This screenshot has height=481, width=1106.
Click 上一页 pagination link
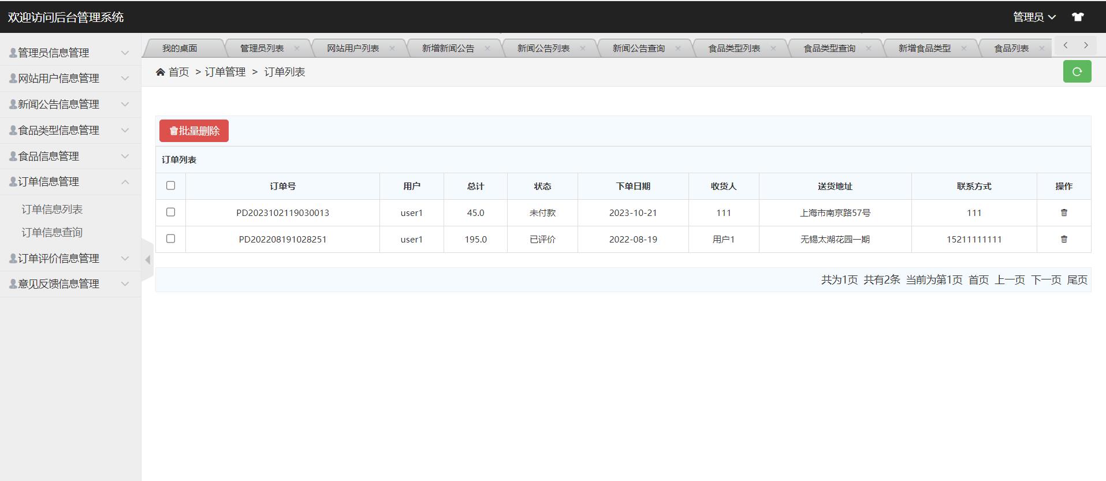coord(1010,280)
